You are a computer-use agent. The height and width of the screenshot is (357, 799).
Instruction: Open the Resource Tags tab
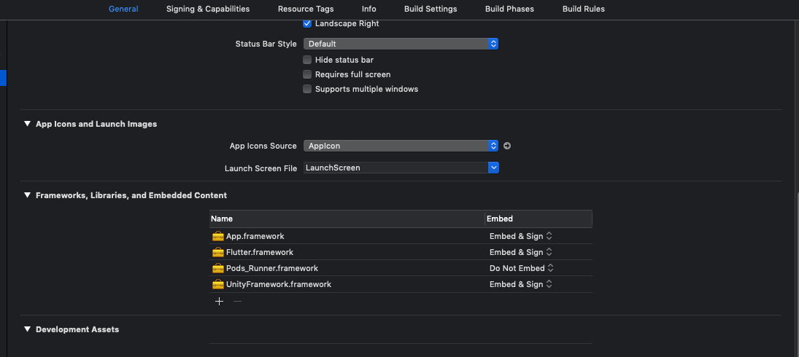[x=306, y=9]
